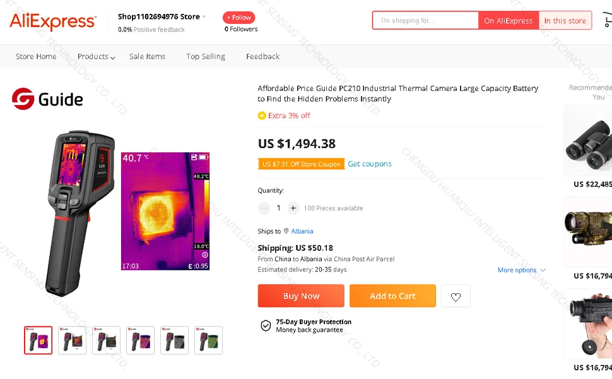Expand the store name dropdown arrow
This screenshot has width=612, height=379.
204,17
